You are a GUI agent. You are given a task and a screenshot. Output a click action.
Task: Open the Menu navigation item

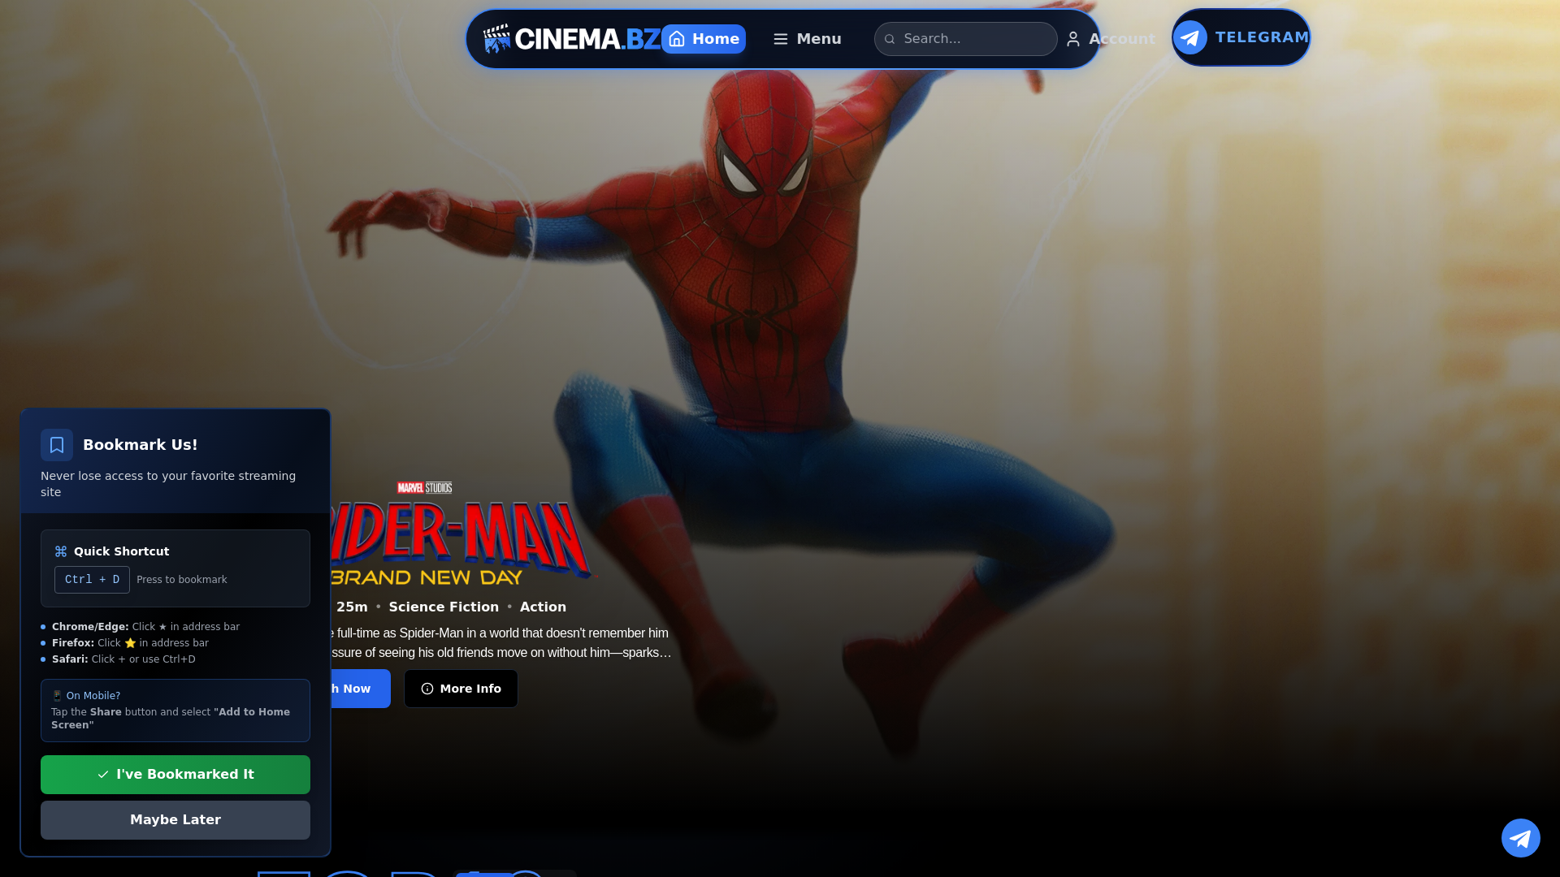807,39
